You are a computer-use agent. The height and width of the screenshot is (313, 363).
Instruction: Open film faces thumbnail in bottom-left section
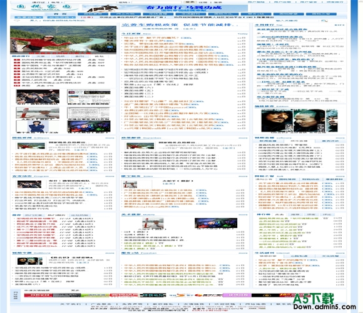click(30, 261)
